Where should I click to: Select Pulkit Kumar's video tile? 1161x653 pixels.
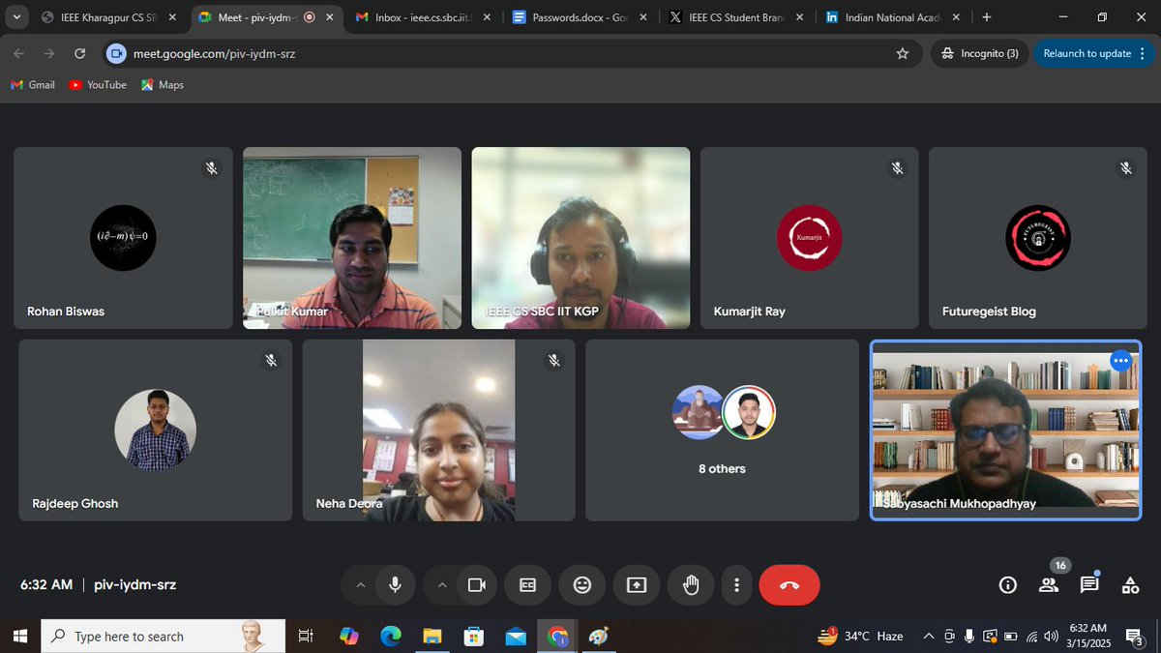(352, 238)
